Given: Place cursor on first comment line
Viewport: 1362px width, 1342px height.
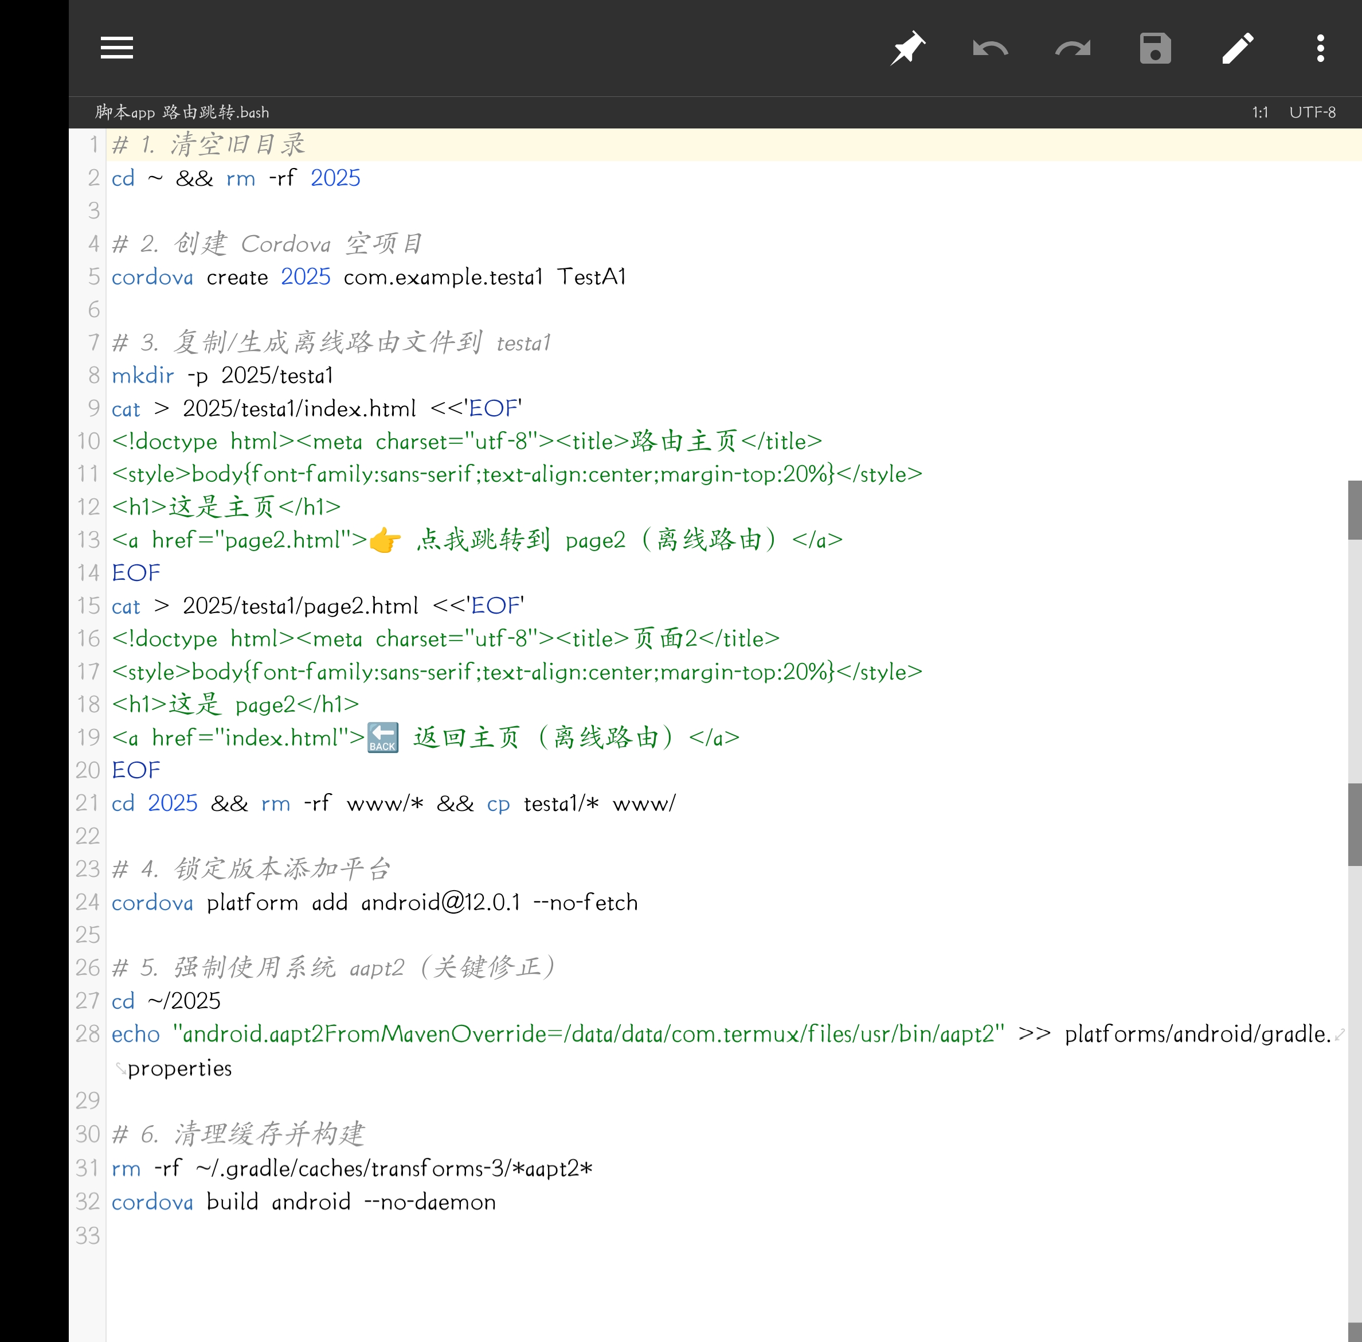Looking at the screenshot, I should (209, 145).
